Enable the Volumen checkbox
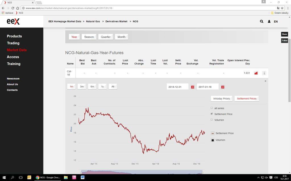291x181 pixels. pos(211,120)
